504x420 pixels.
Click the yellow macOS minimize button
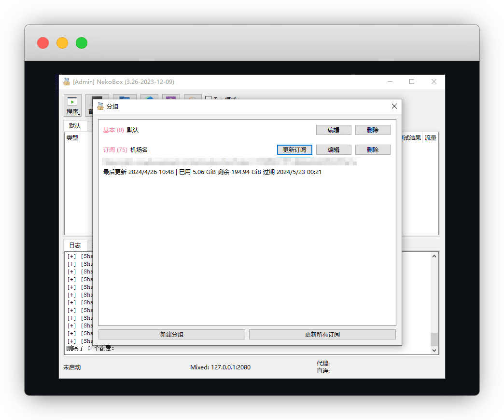click(62, 43)
